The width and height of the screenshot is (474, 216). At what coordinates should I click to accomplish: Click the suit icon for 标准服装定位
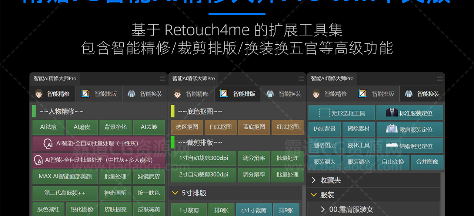[x=391, y=113]
